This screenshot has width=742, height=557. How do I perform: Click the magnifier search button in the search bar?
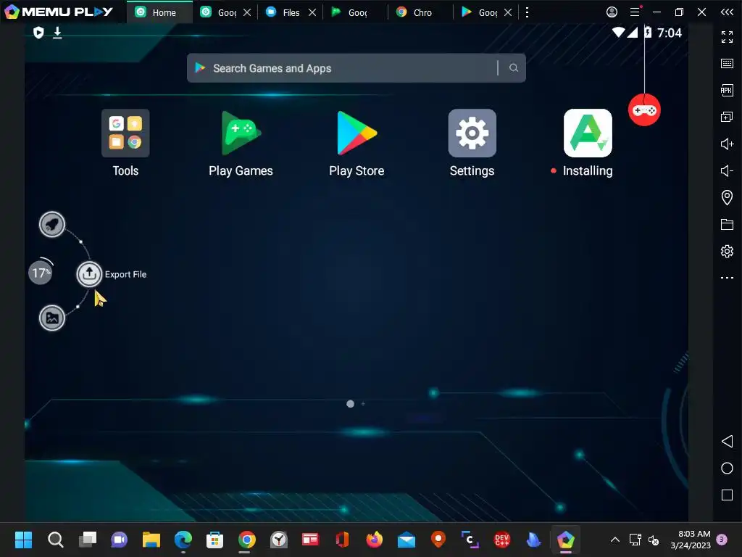(514, 67)
